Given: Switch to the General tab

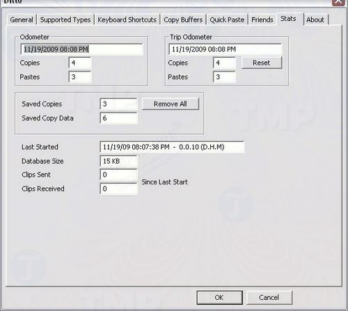Looking at the screenshot, I should pyautogui.click(x=22, y=19).
